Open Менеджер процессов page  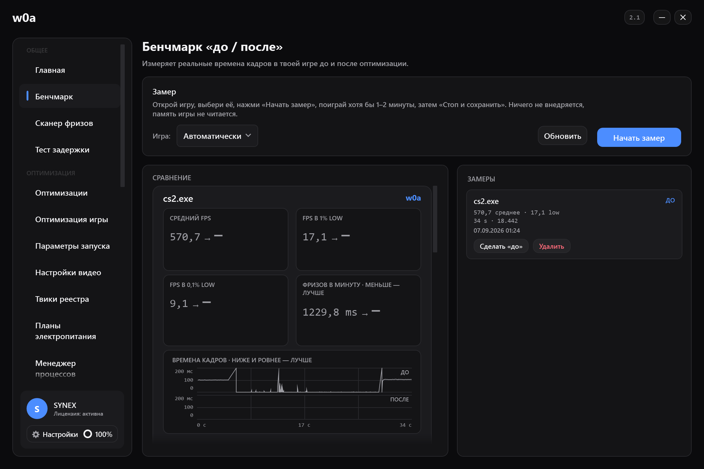click(70, 368)
